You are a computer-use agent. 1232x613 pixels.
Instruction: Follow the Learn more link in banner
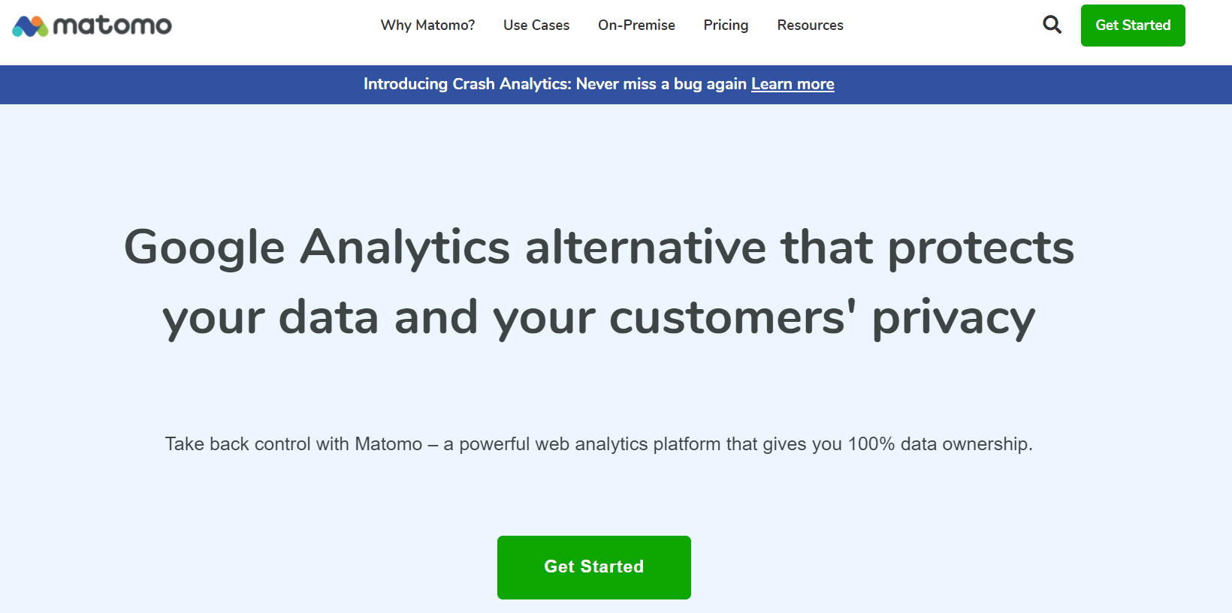tap(793, 84)
